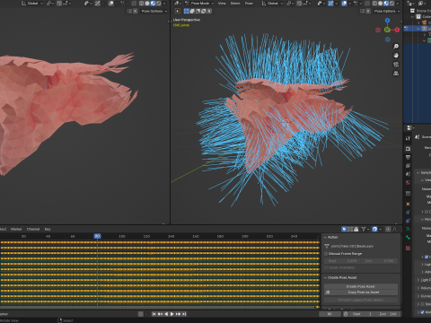Open pivot point dropdown in right viewport
Screen dimensions: 431x323
tap(290, 4)
